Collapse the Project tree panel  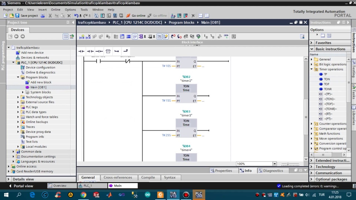pos(73,22)
